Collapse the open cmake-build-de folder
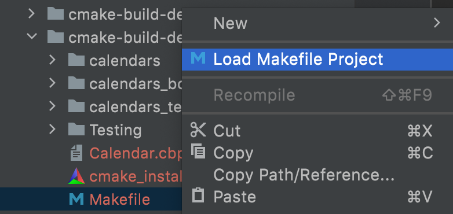Screen dimensions: 453x214 [x=31, y=36]
